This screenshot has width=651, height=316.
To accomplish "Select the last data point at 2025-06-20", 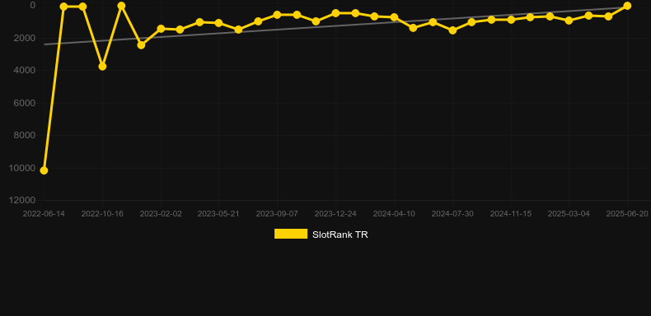I will (x=627, y=6).
